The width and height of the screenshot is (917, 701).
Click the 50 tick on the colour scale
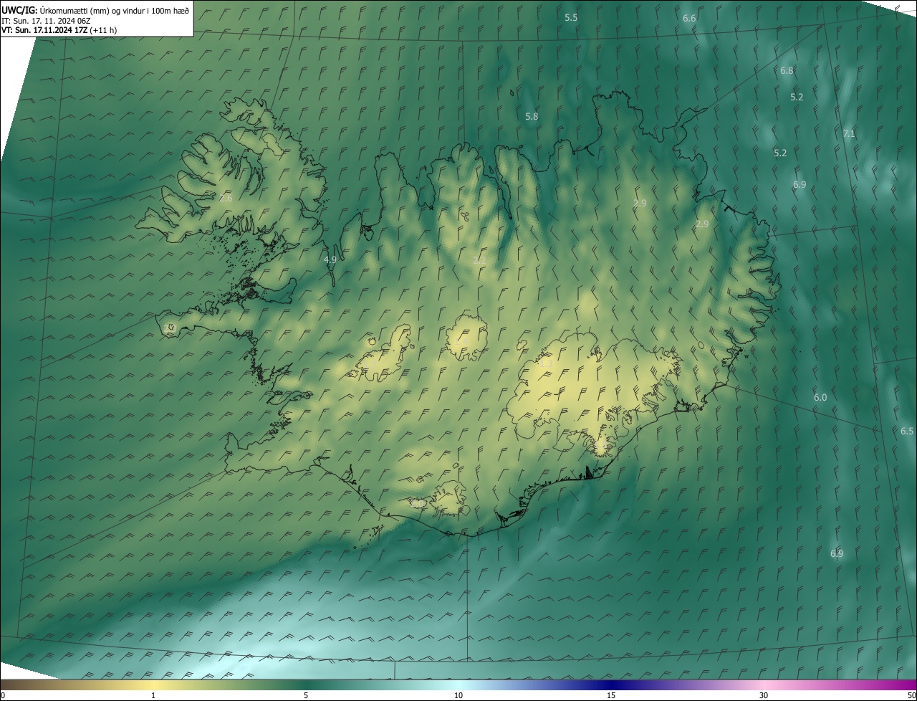click(x=911, y=695)
